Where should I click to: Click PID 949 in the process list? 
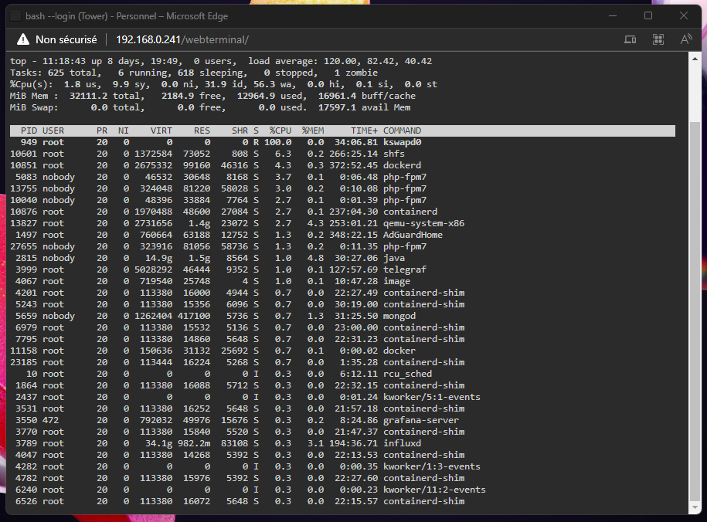point(29,142)
